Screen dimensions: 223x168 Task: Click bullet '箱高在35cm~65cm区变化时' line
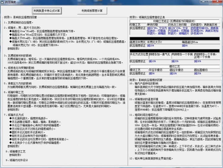pyautogui.click(x=38, y=35)
